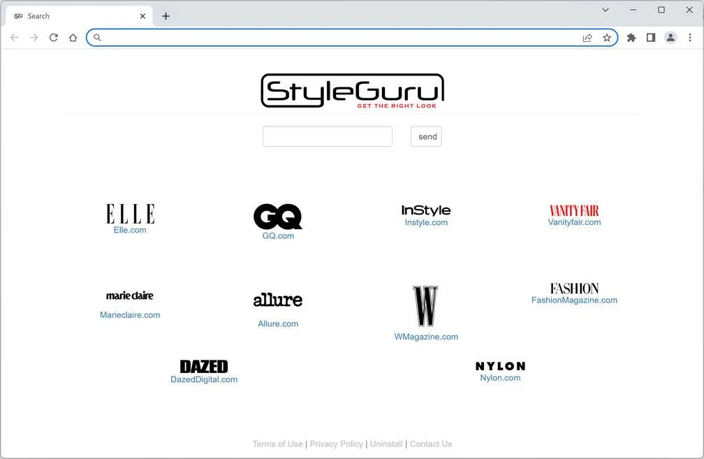This screenshot has height=459, width=704.
Task: Open the GQ.com link
Action: point(278,236)
